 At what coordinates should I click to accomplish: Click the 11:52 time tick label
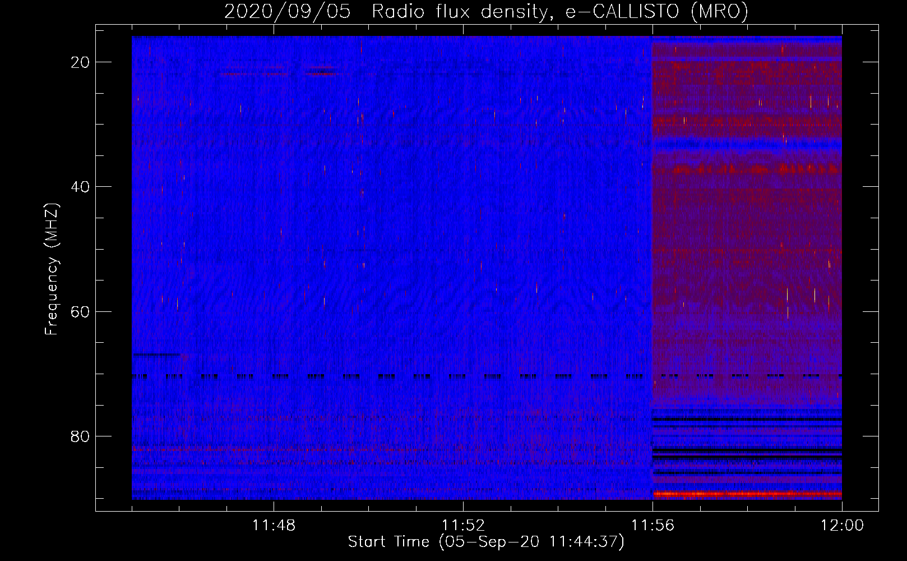pos(463,526)
